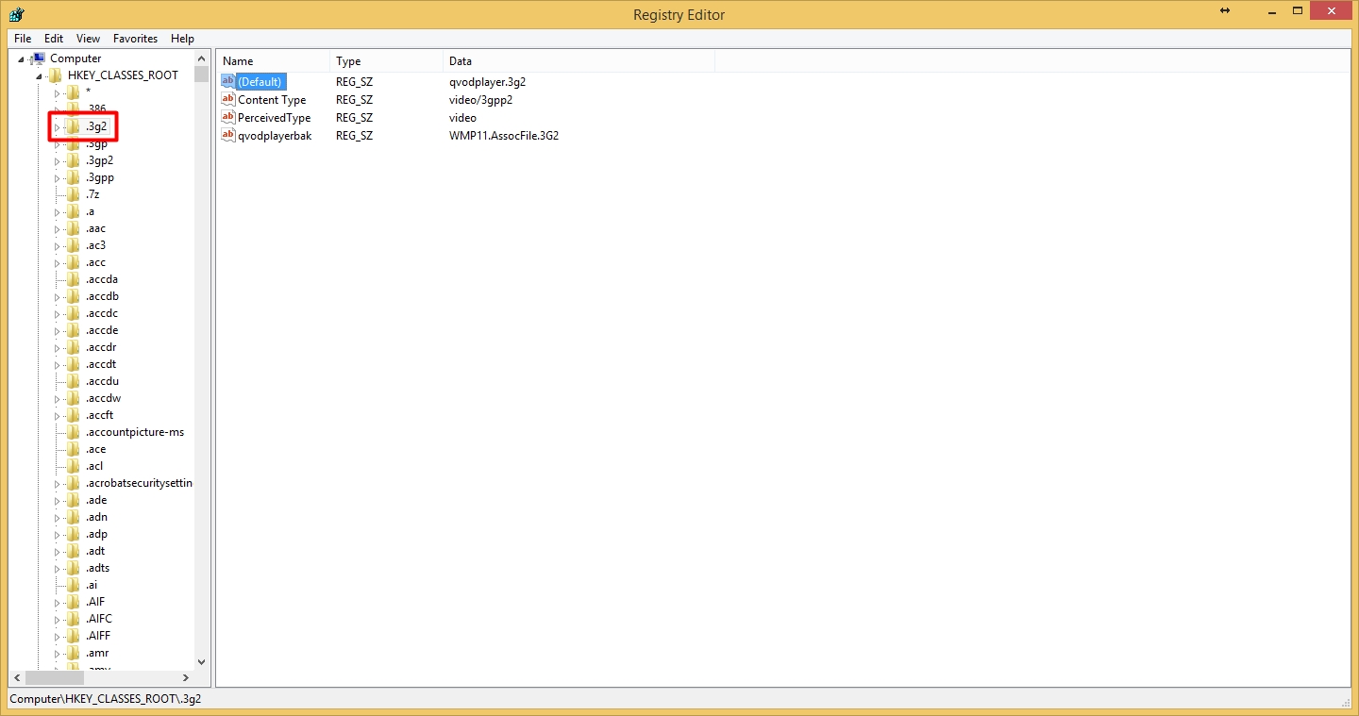Click the string value icon of Content Type
Image resolution: width=1359 pixels, height=716 pixels.
228,99
